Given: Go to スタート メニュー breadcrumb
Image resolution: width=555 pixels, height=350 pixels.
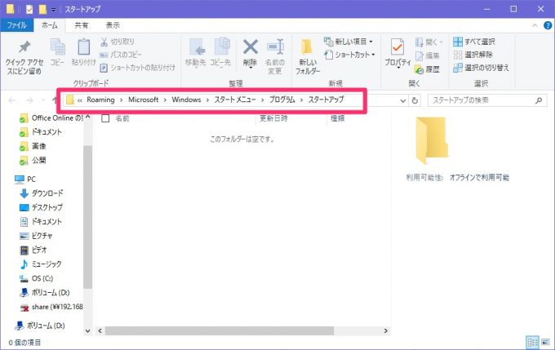Looking at the screenshot, I should [235, 100].
